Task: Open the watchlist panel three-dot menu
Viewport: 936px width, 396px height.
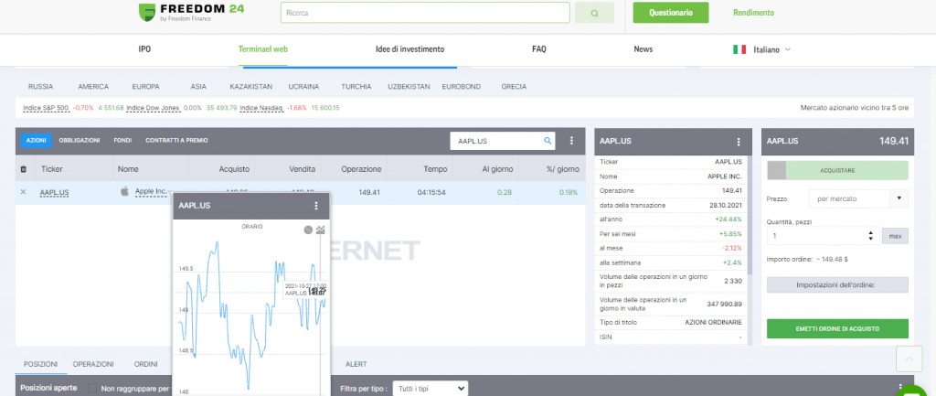Action: [572, 141]
